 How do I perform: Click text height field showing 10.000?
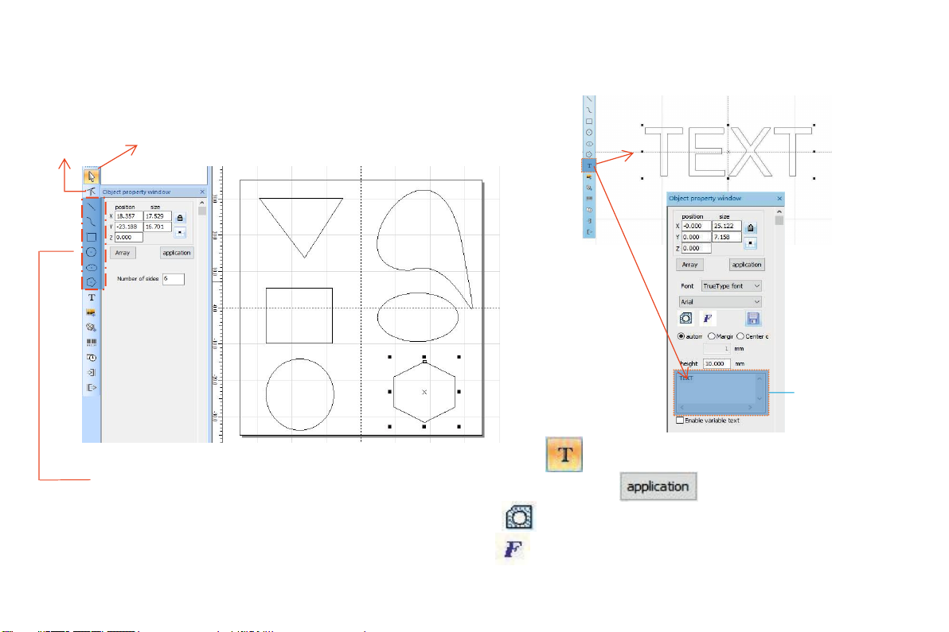coord(717,364)
